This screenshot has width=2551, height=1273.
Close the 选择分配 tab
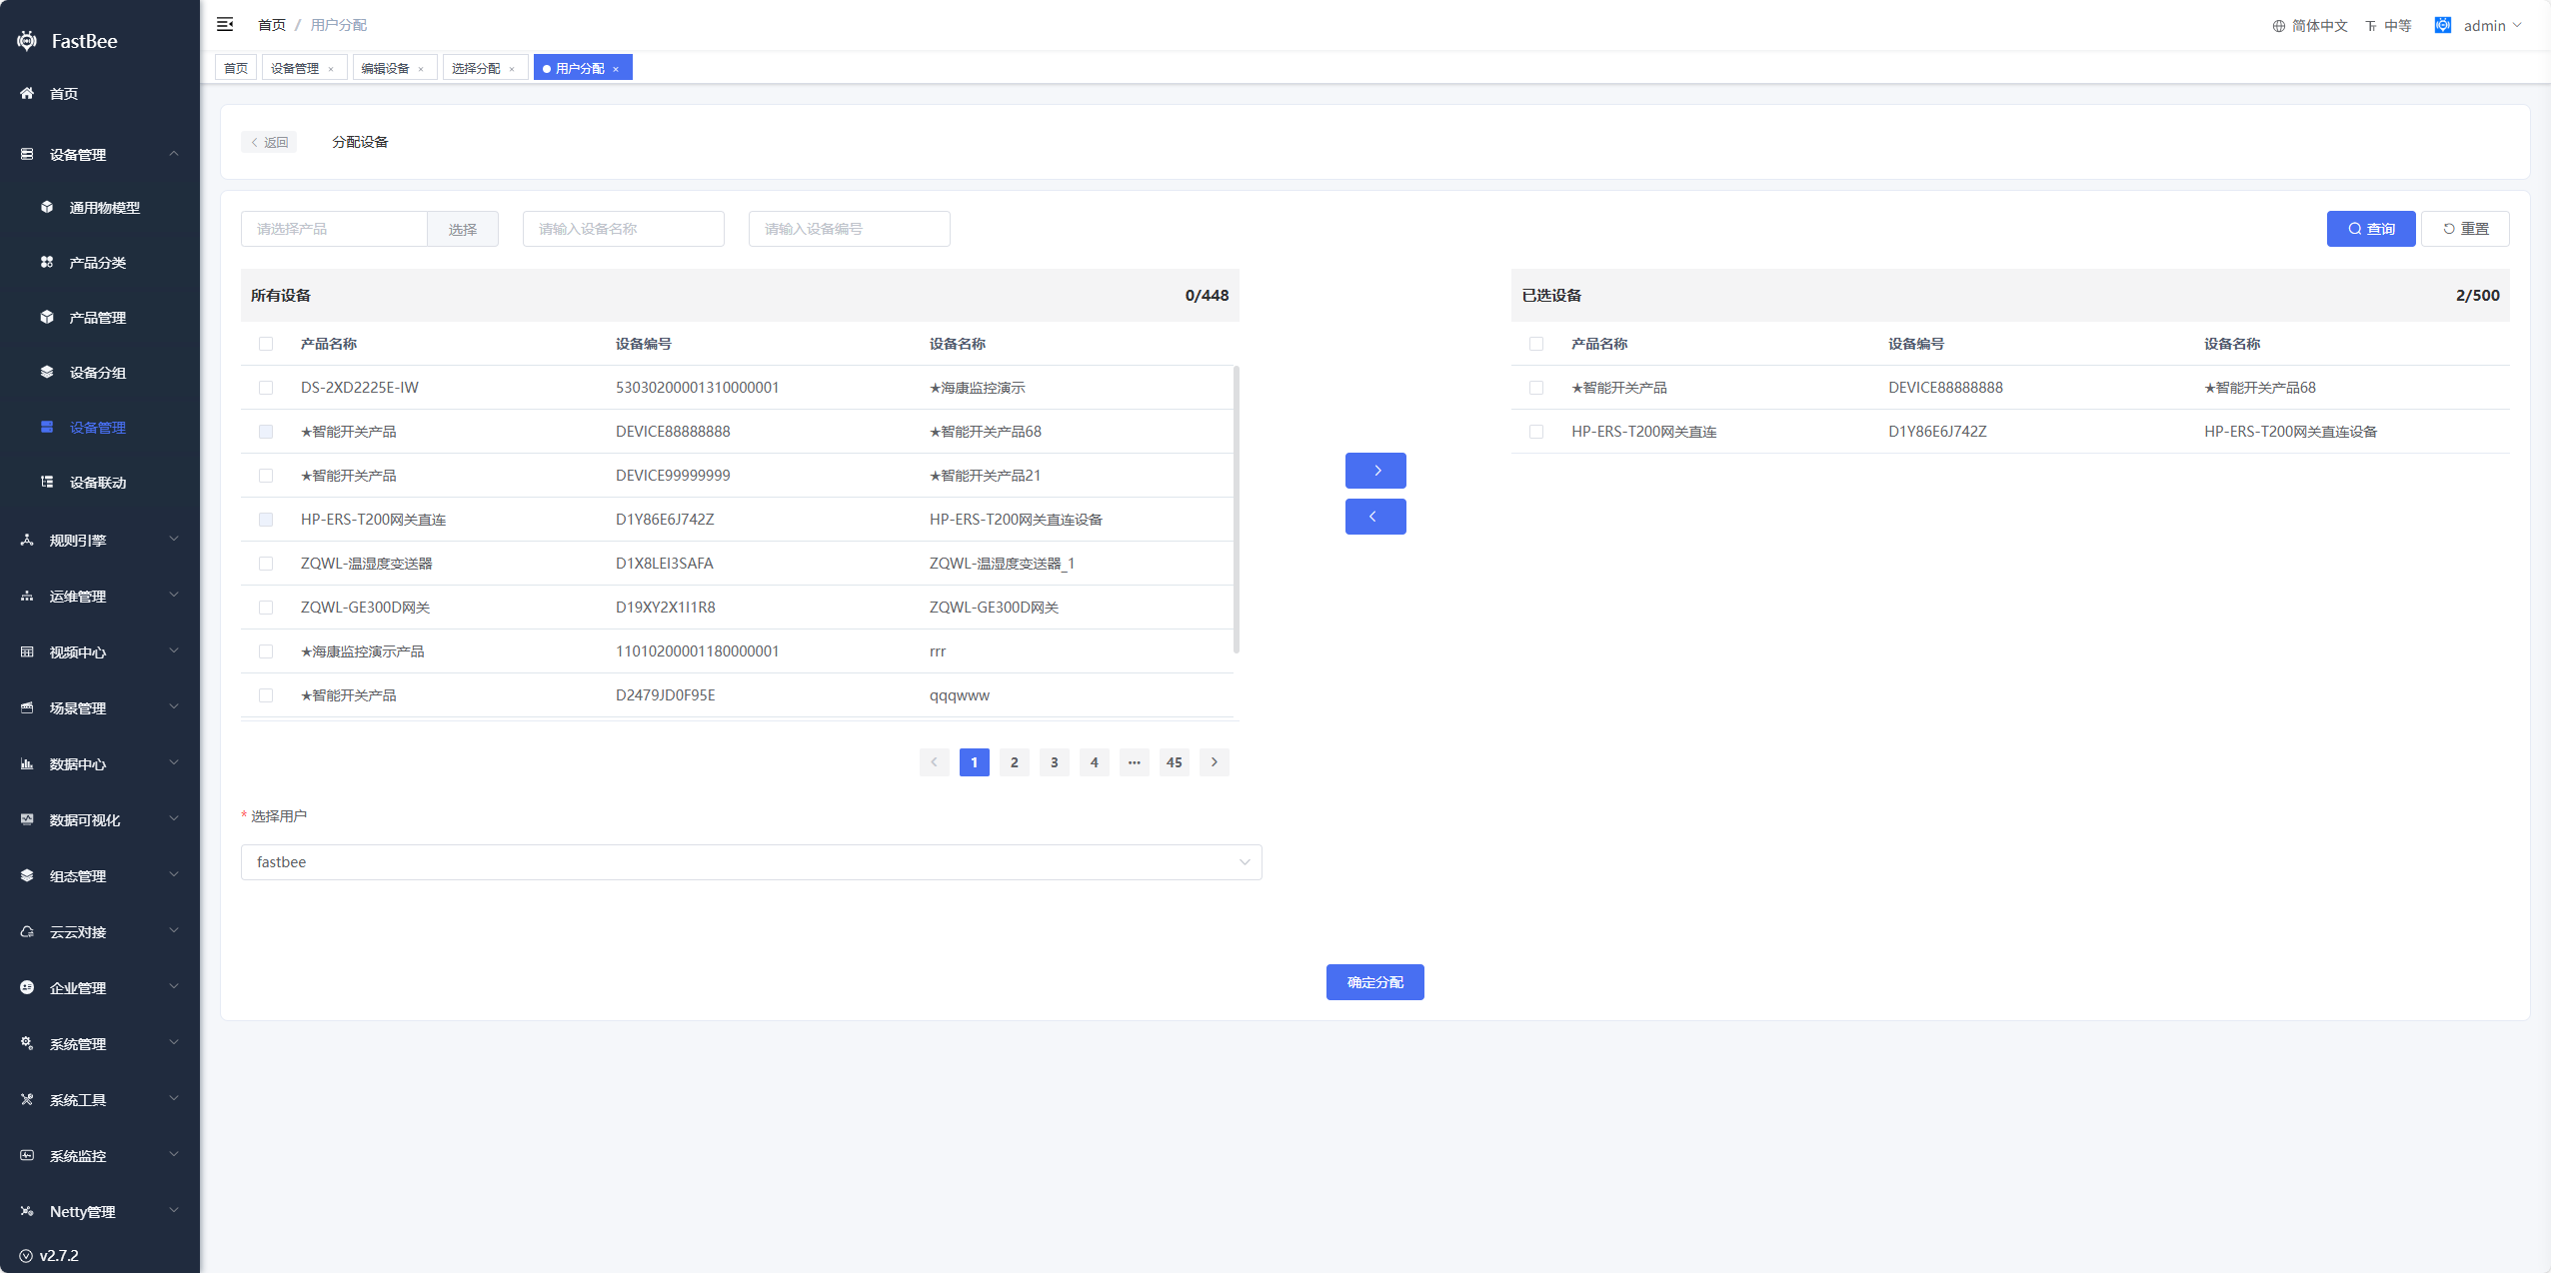pos(512,69)
